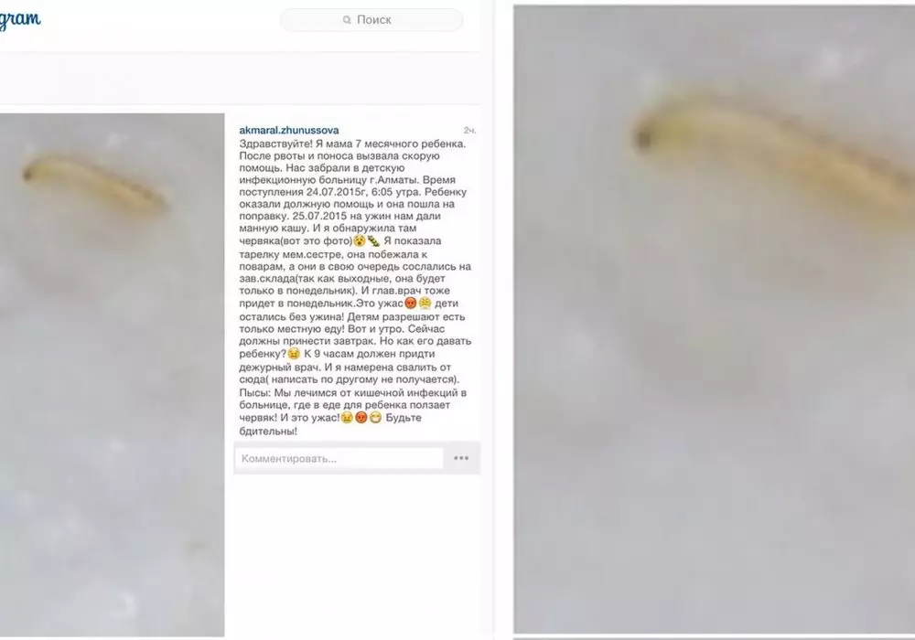Image resolution: width=915 pixels, height=640 pixels.
Task: Click the red angry emoji after "Это ужас"
Action: tap(411, 304)
